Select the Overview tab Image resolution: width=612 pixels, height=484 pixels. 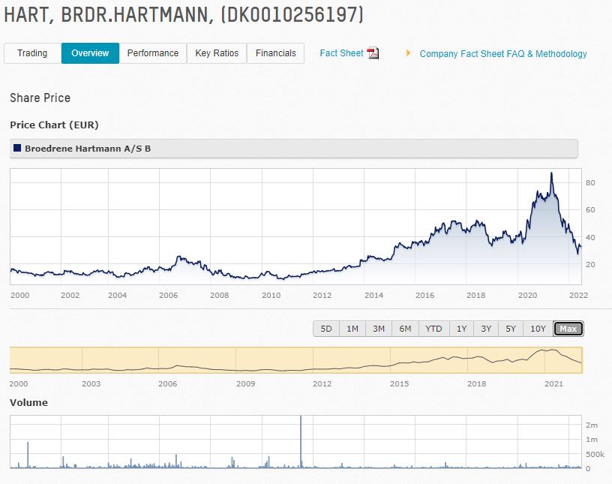pyautogui.click(x=90, y=53)
